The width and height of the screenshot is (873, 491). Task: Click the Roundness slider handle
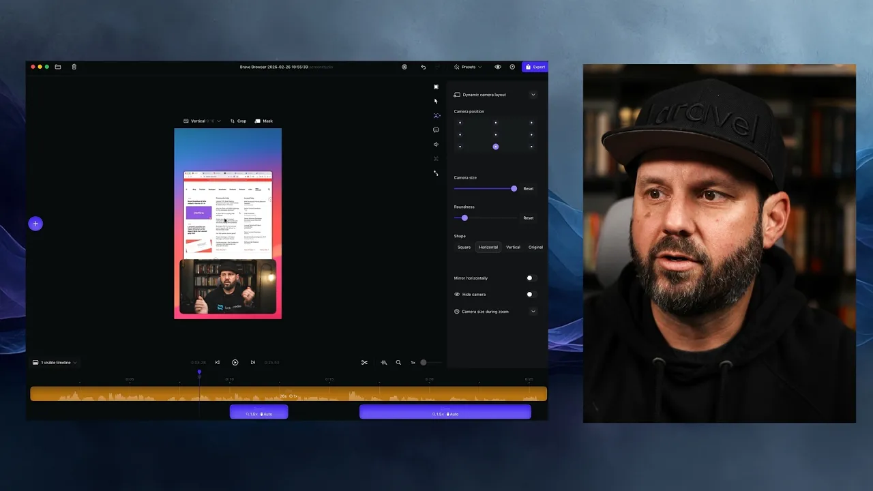464,218
